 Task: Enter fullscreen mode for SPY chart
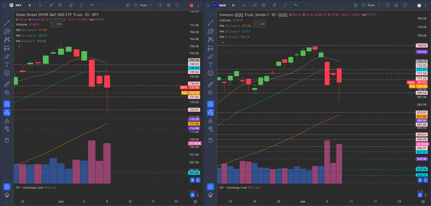[x=178, y=5]
